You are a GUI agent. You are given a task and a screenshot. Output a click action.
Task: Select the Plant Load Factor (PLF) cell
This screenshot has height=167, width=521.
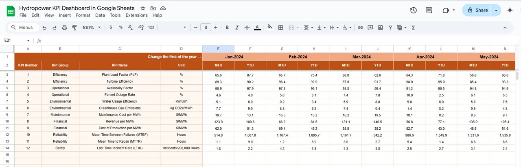point(120,75)
